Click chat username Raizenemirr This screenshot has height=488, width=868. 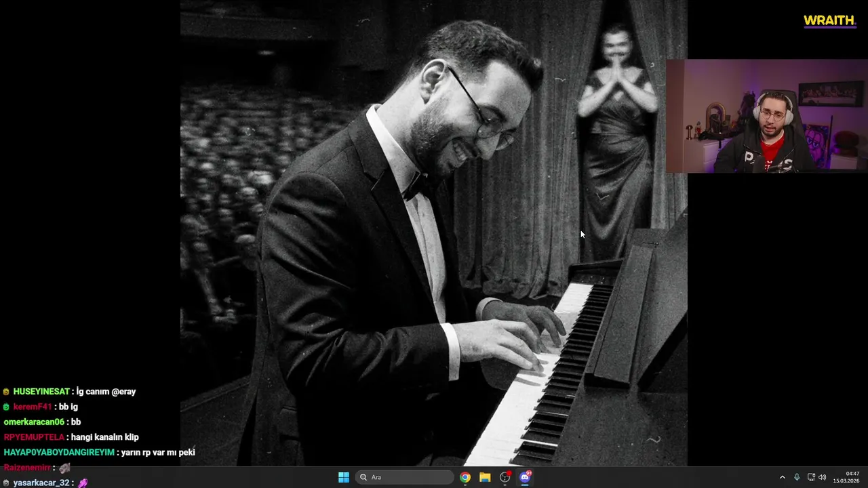(x=27, y=468)
